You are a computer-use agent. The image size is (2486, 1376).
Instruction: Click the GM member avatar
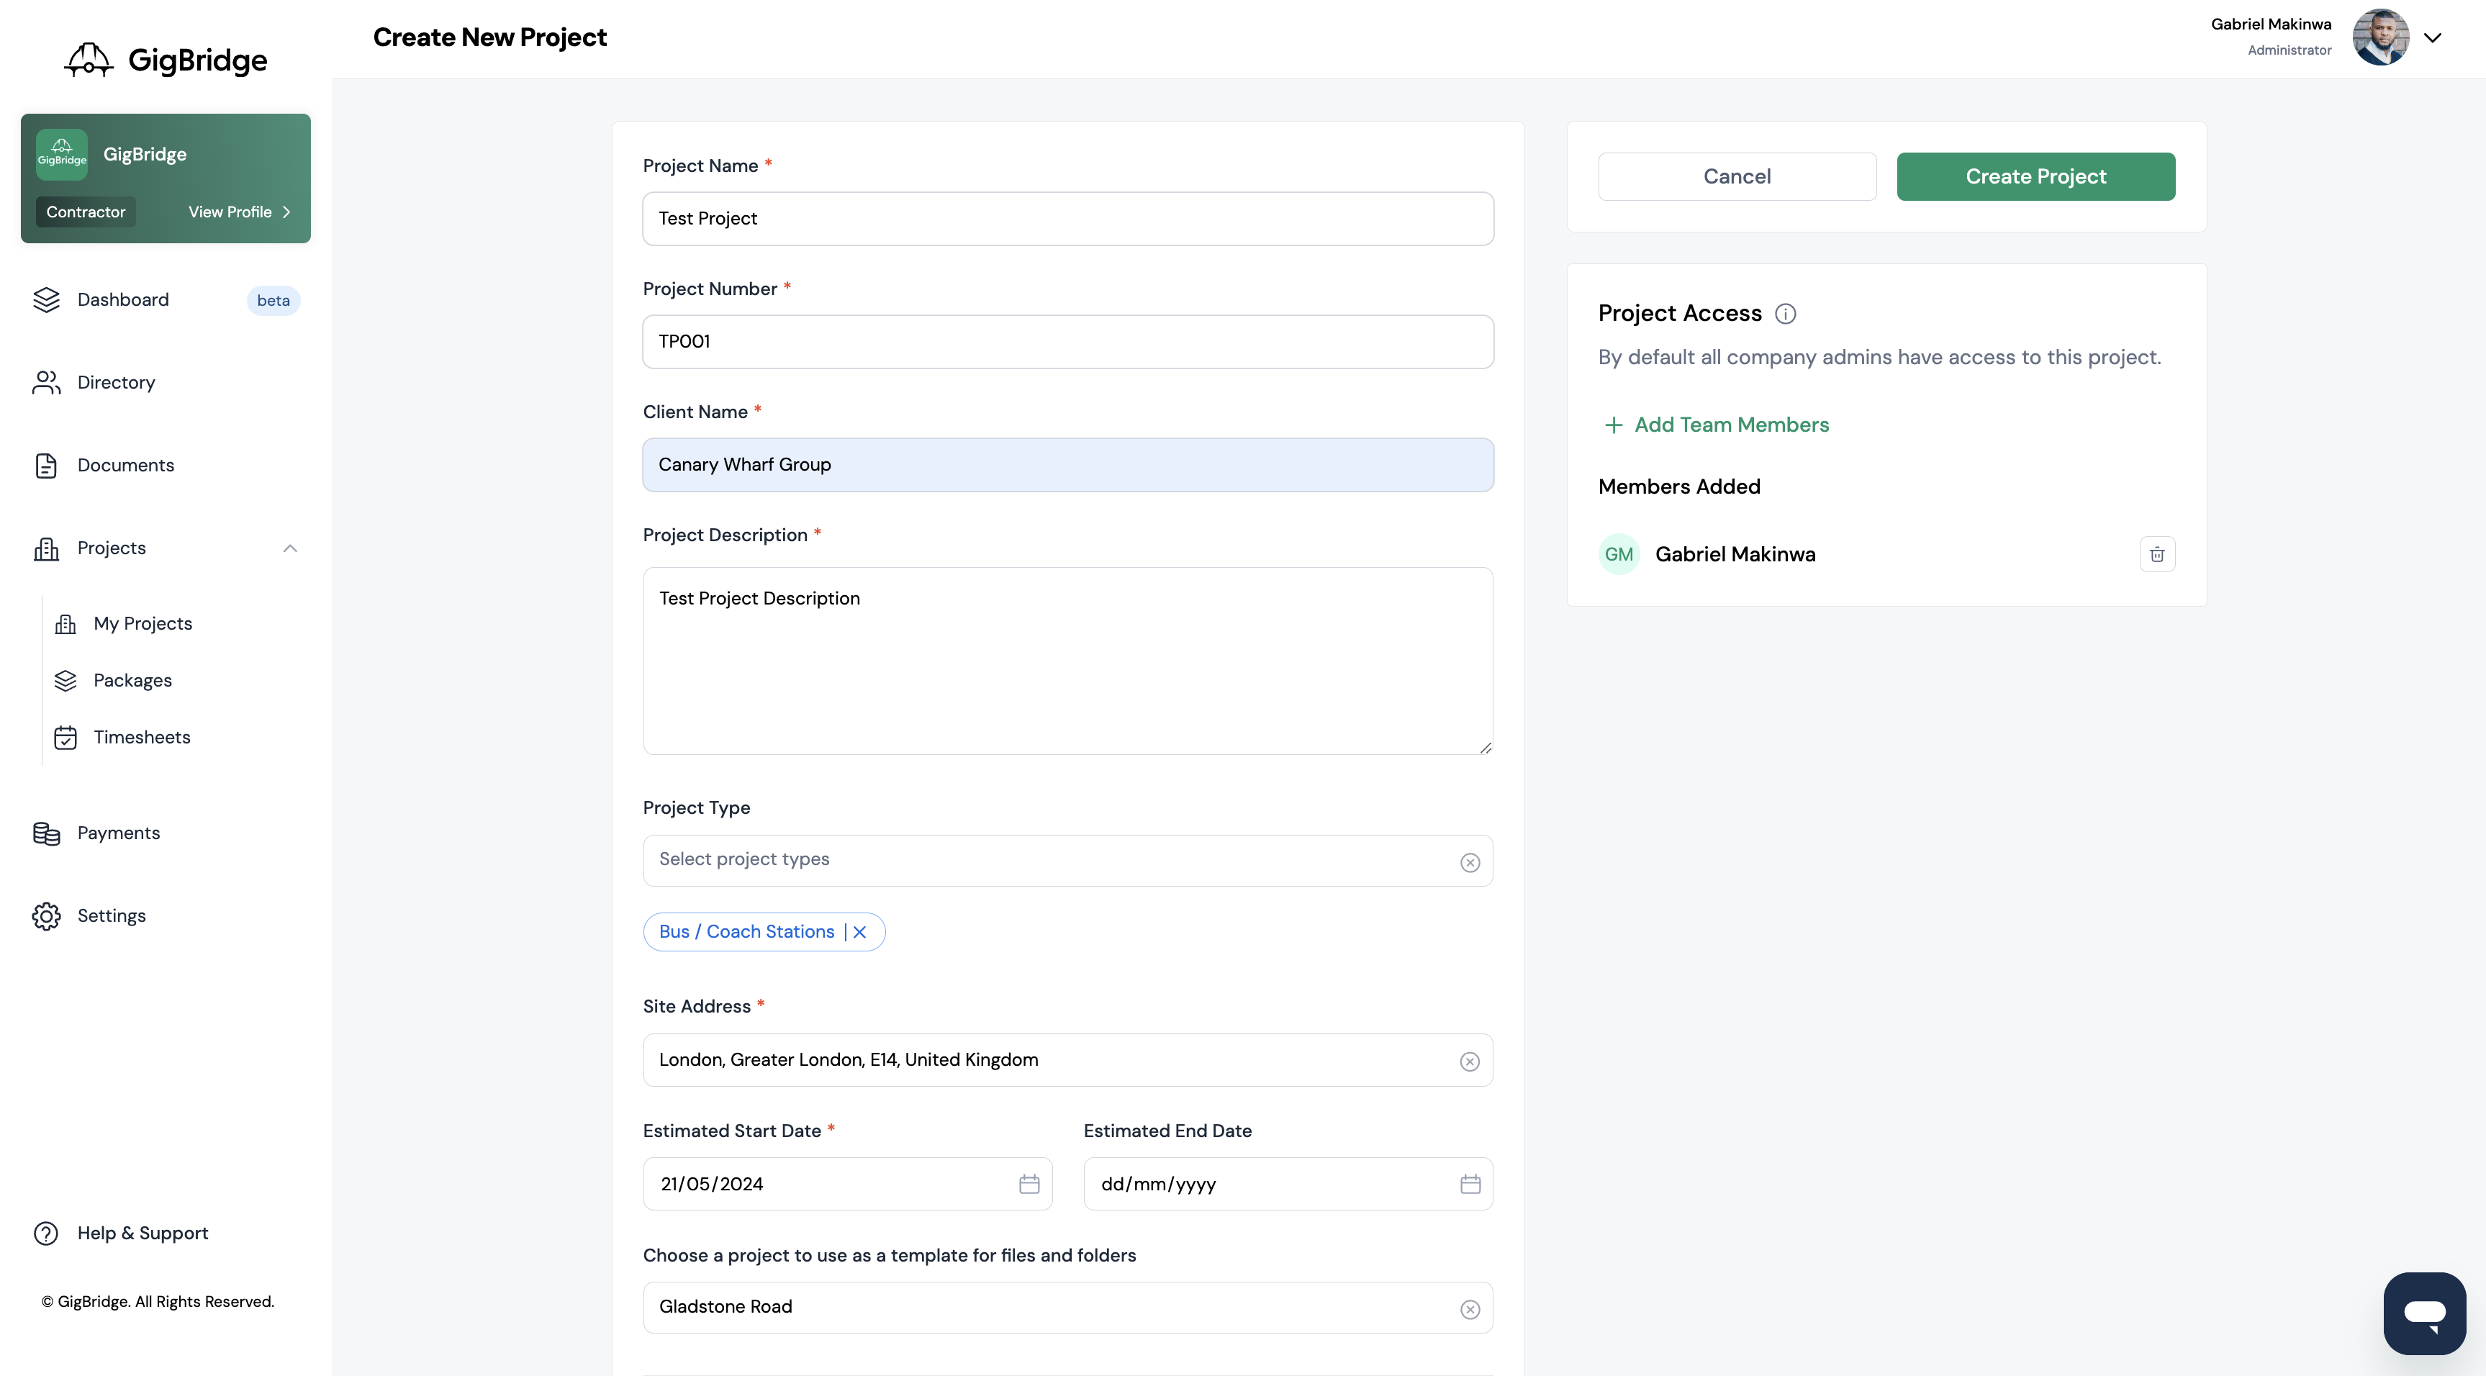1619,555
